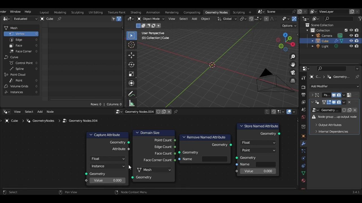Select the Edge domain in spreadsheet

pyautogui.click(x=21, y=40)
